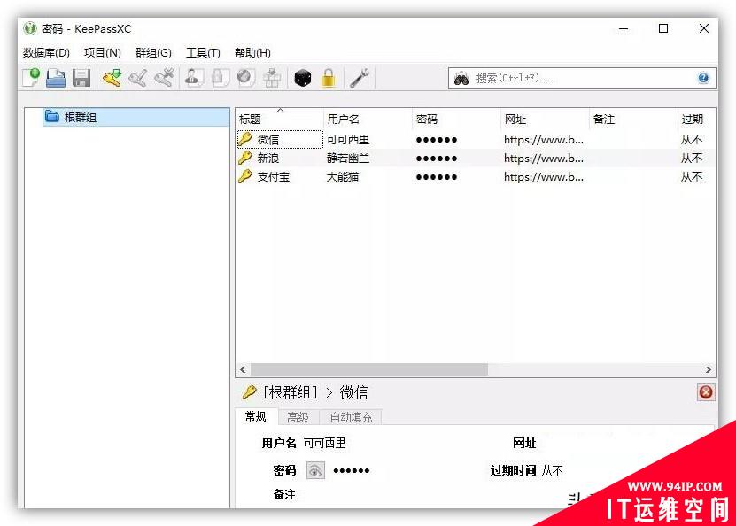Open the 工具(T) menu
Image resolution: width=736 pixels, height=526 pixels.
point(203,53)
